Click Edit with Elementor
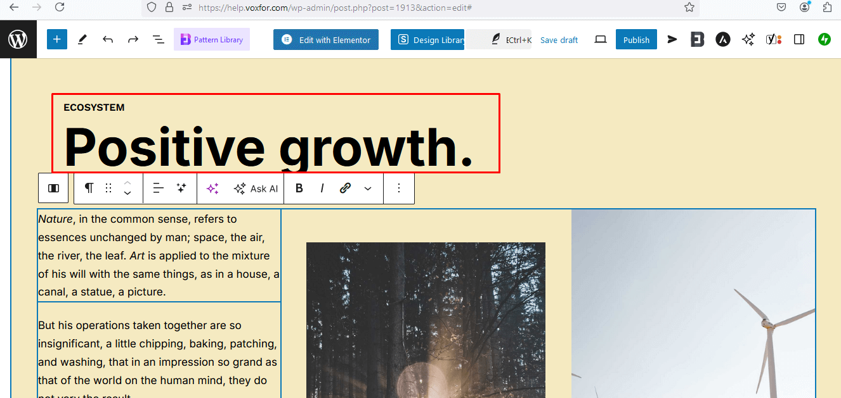841x398 pixels. 325,39
